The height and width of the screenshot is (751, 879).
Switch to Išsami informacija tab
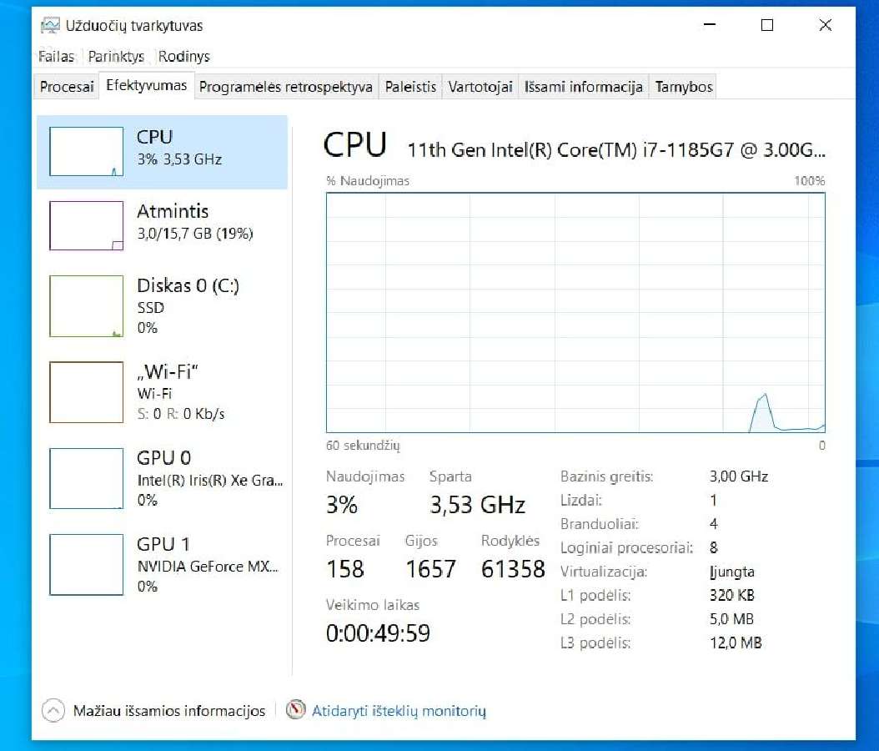584,87
